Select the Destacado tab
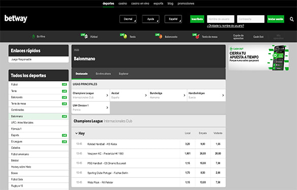Screen dimensions: 297x190 tap(81, 73)
